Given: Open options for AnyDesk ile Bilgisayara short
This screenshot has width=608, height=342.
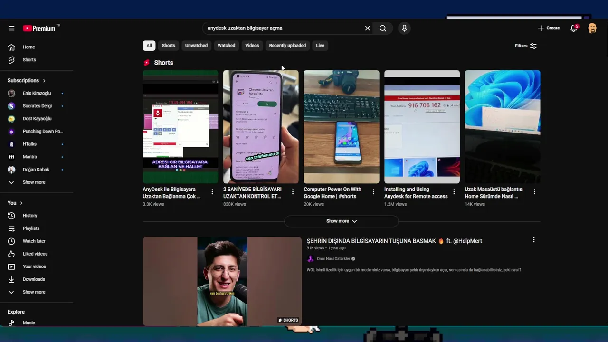Looking at the screenshot, I should 212,192.
